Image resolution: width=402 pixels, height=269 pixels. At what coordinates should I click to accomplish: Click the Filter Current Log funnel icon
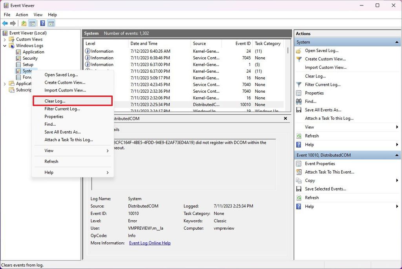[x=299, y=84]
